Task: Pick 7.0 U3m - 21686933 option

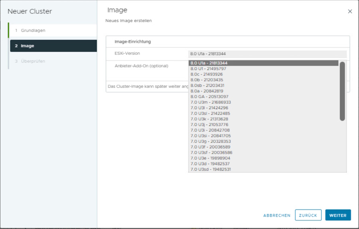Action: 263,102
